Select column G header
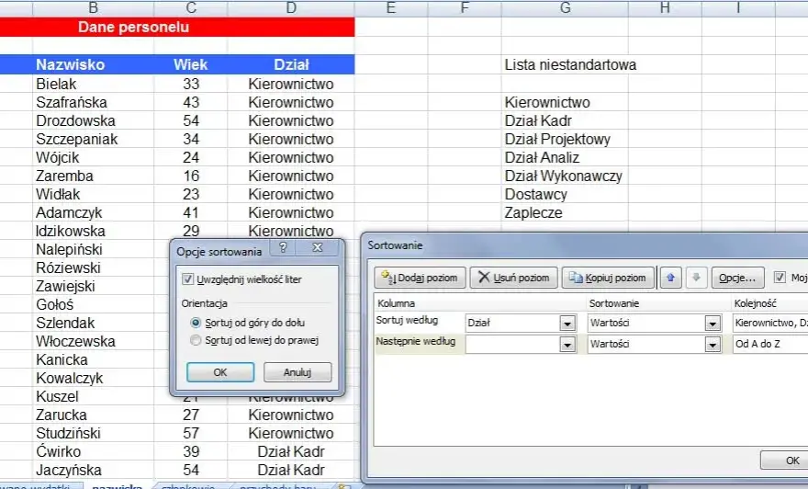808x489 pixels. [x=565, y=7]
